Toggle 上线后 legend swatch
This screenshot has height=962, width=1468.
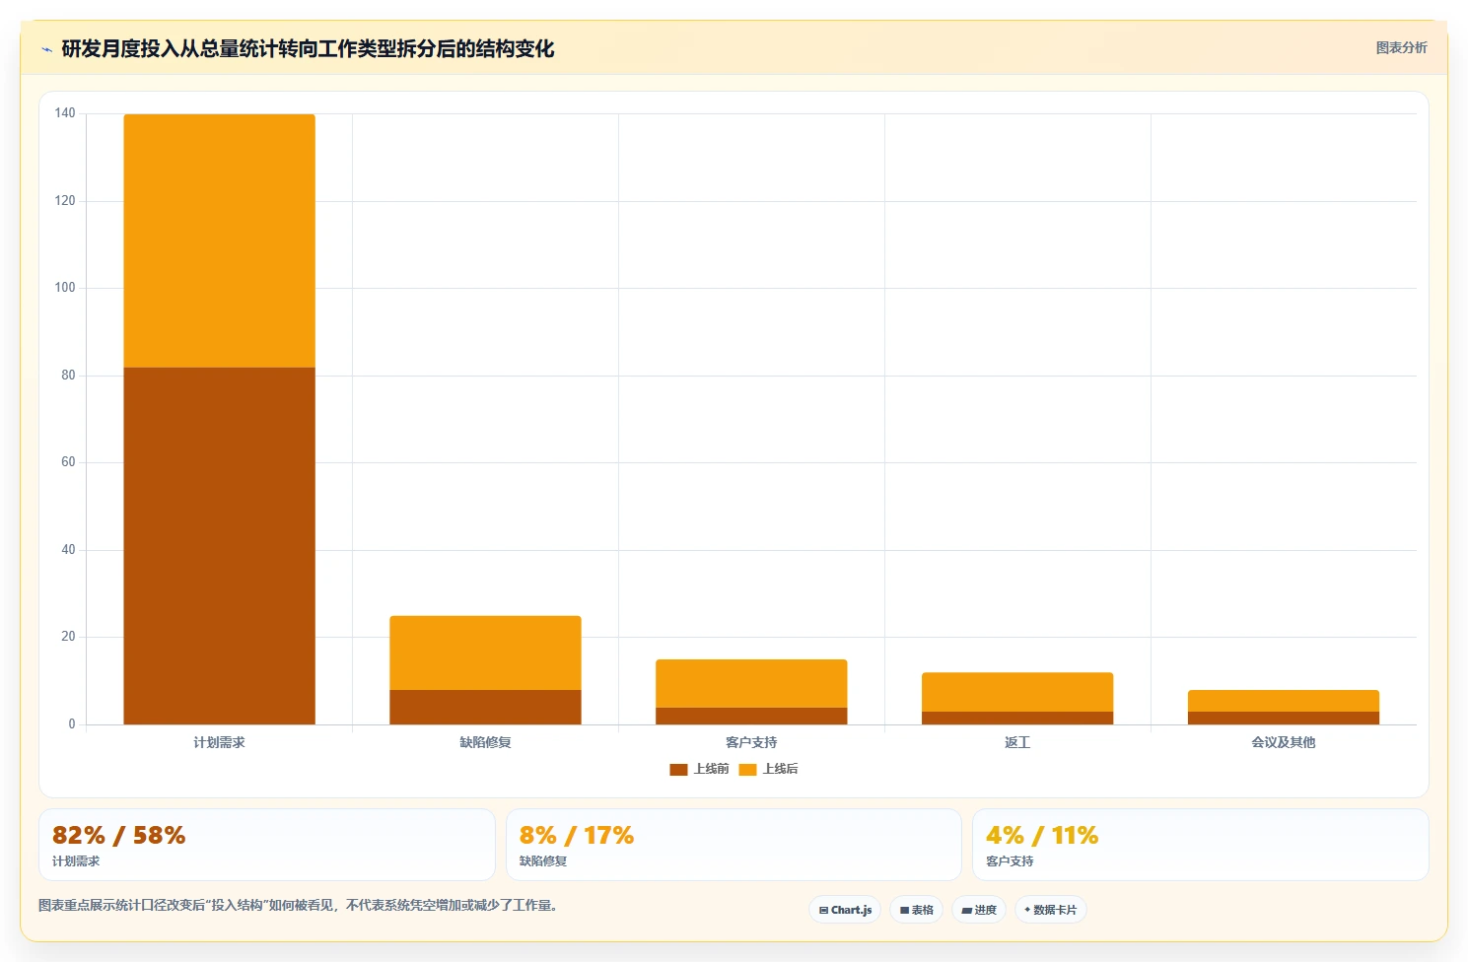coord(747,770)
